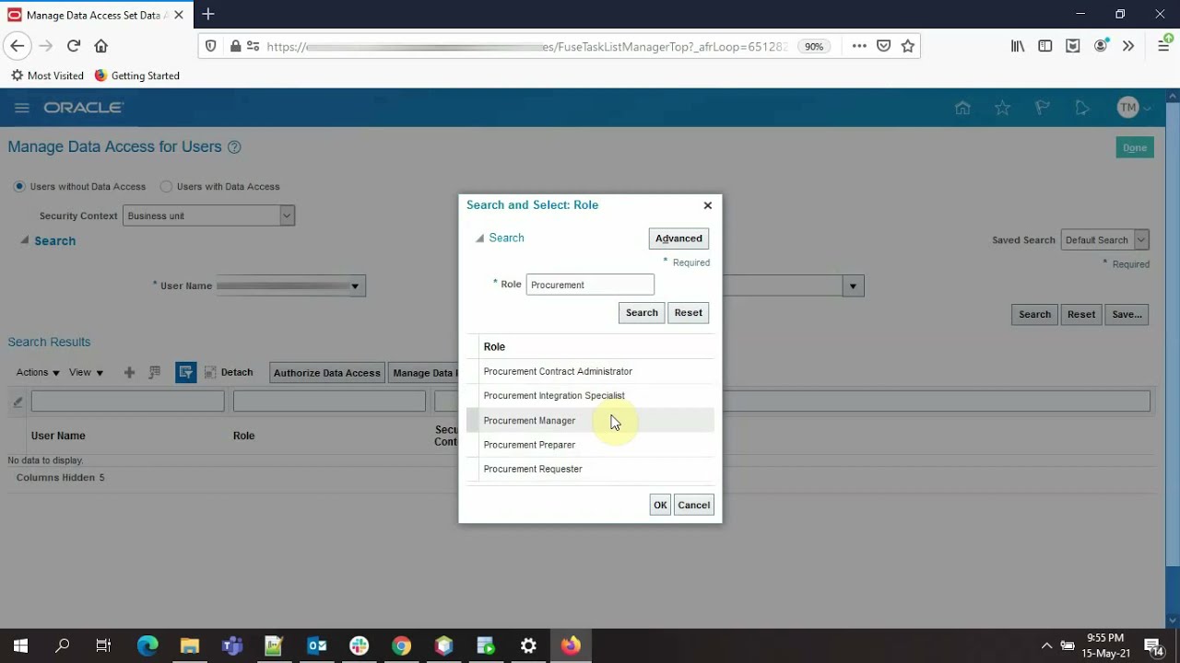Open the Actions menu
The height and width of the screenshot is (663, 1180).
point(38,372)
